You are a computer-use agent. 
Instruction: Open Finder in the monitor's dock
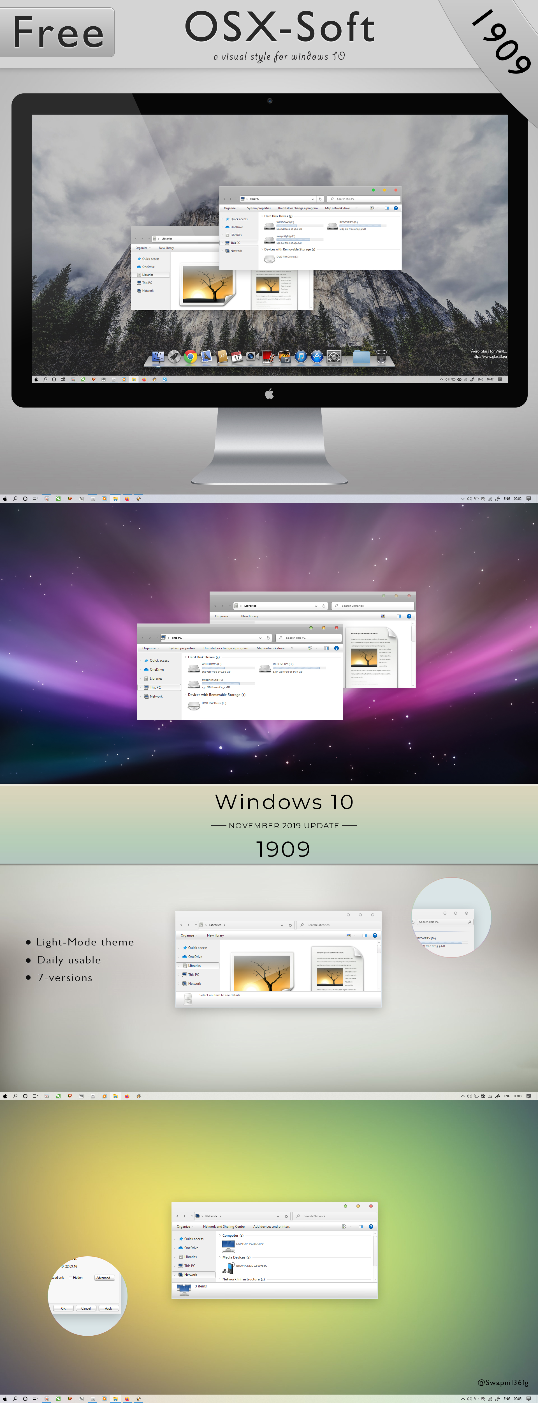(158, 357)
